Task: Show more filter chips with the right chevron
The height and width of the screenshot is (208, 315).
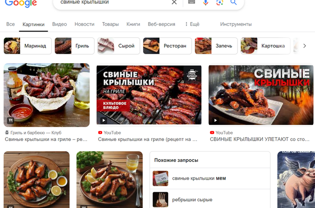Action: click(x=305, y=46)
